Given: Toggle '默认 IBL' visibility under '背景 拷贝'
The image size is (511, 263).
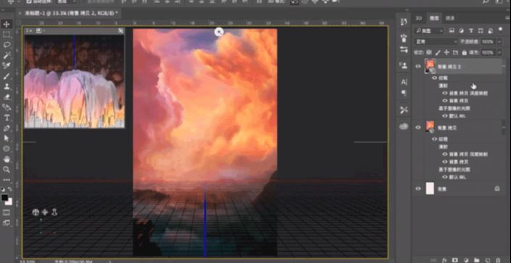Looking at the screenshot, I should click(445, 177).
